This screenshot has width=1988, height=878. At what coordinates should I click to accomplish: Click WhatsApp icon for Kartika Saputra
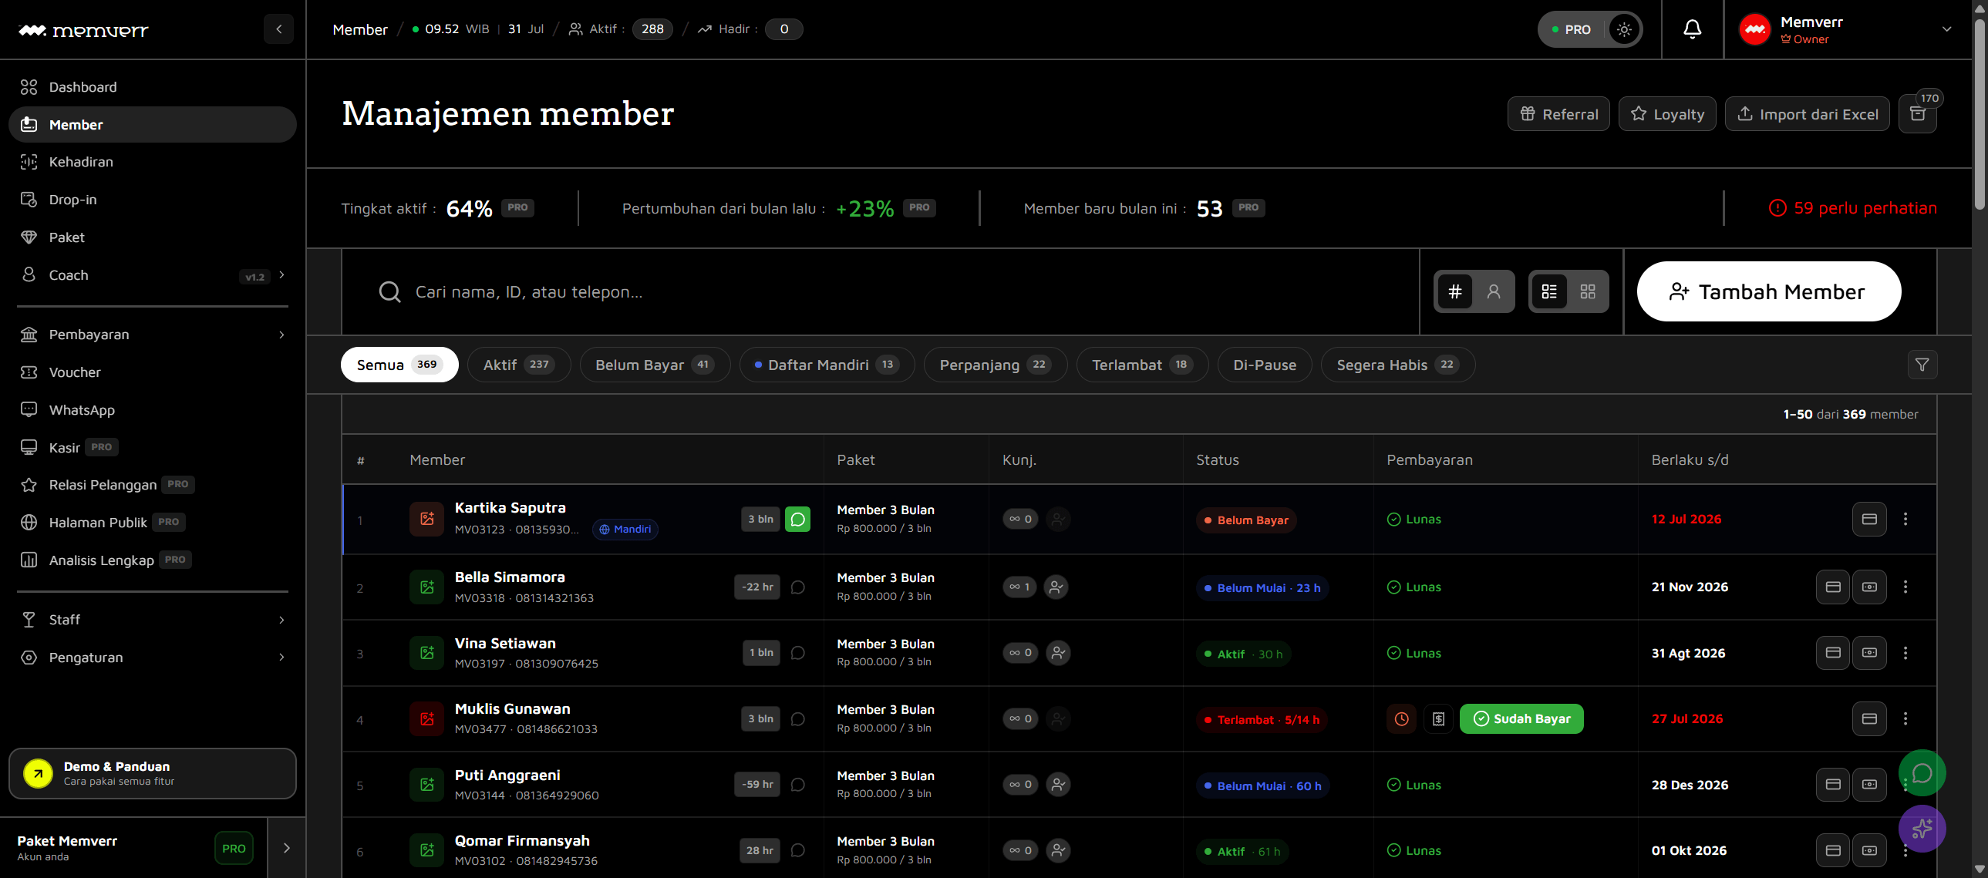tap(797, 520)
